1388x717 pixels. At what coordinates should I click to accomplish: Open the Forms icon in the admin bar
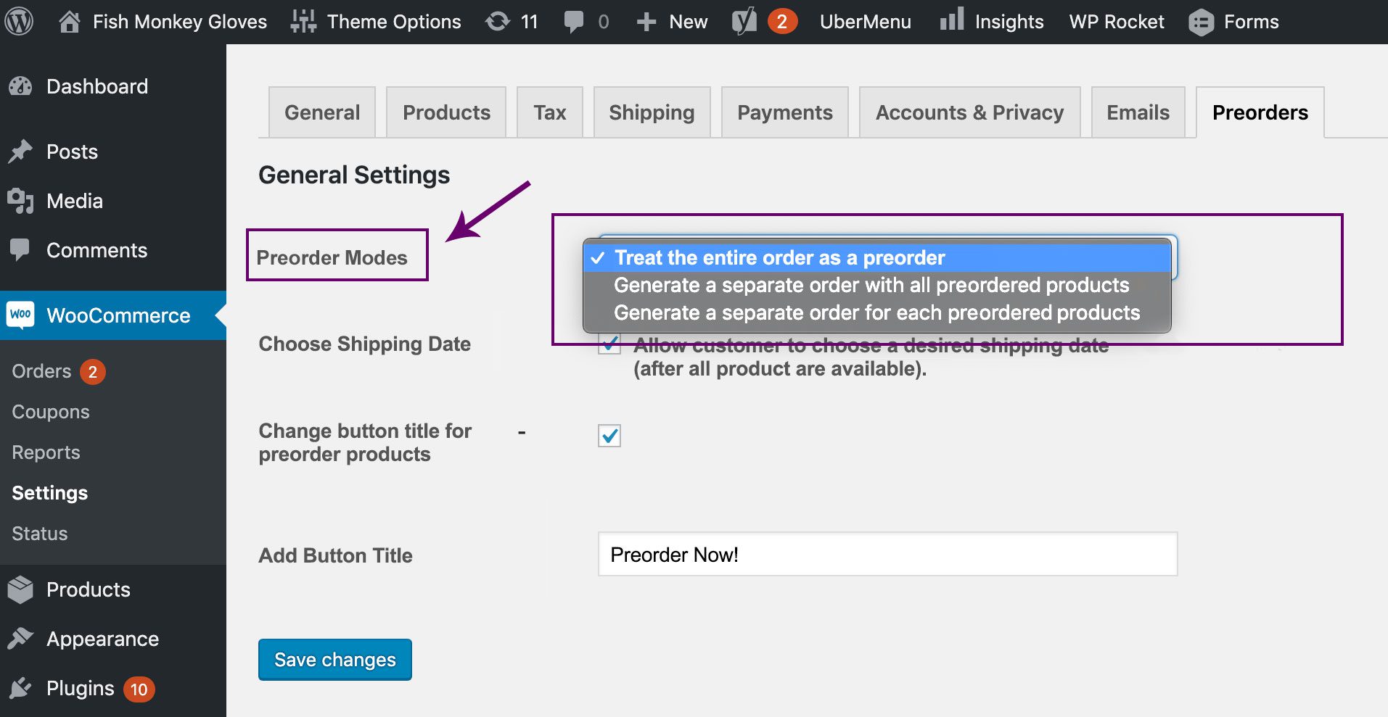point(1201,21)
